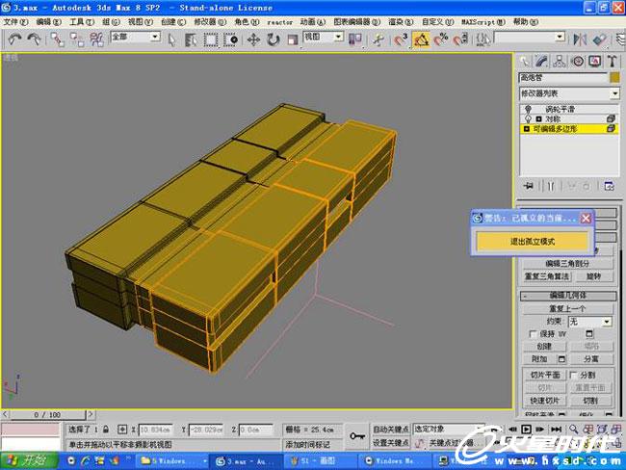Viewport: 626px width, 470px height.
Task: Activate the Select and Move tool
Action: click(253, 39)
